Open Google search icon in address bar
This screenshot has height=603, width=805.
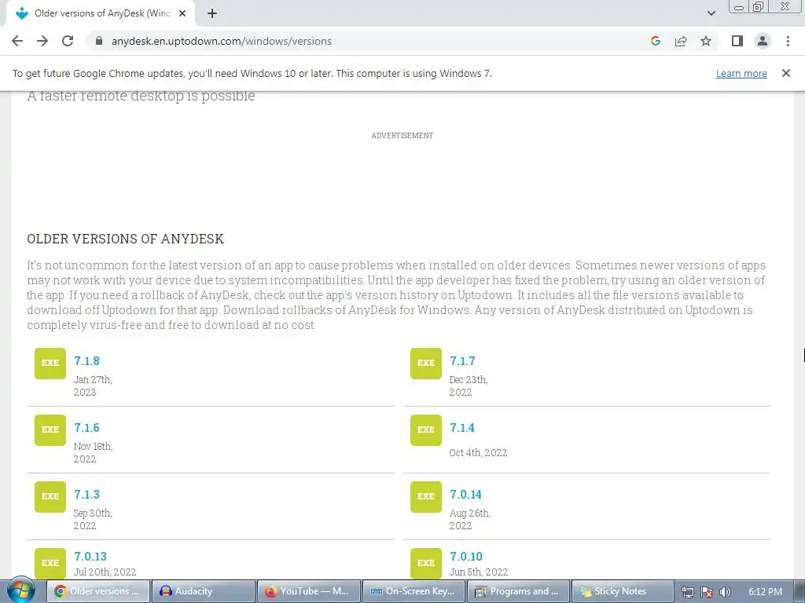click(655, 41)
